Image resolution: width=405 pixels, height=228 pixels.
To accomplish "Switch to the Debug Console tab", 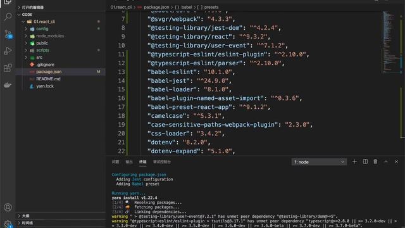I will [162, 162].
